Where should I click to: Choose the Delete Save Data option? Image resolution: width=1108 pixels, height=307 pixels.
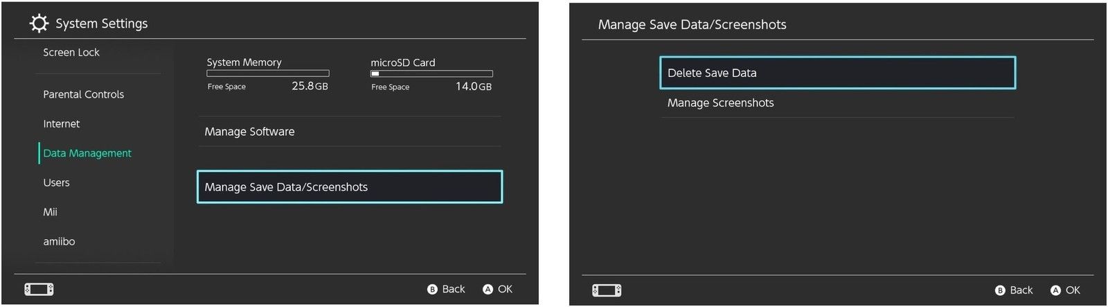(837, 73)
